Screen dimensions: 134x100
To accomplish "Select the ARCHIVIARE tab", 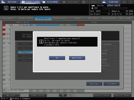I will [70, 2].
